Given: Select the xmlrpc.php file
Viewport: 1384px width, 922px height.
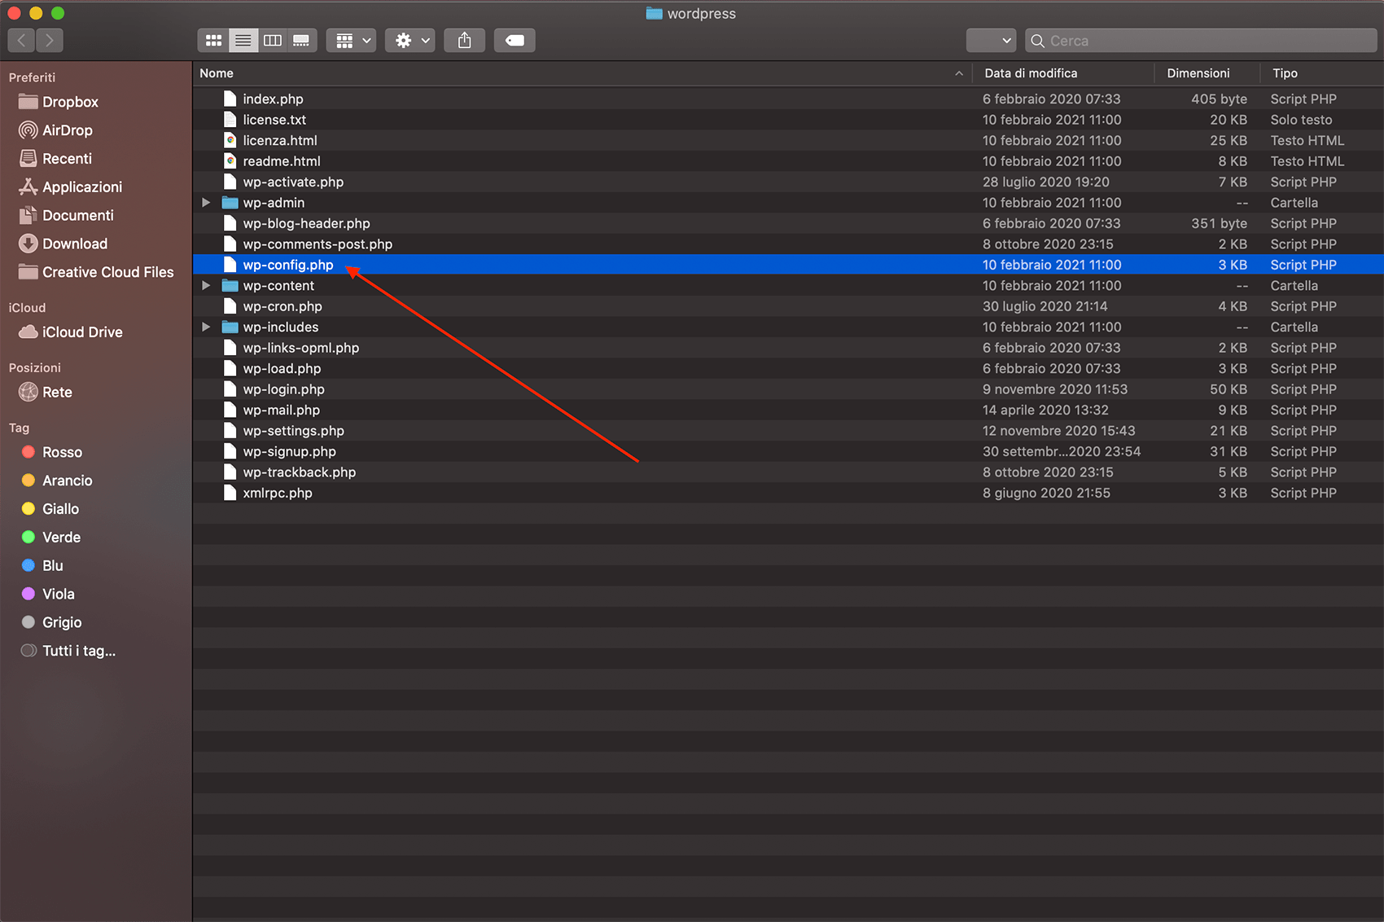Looking at the screenshot, I should (788, 494).
